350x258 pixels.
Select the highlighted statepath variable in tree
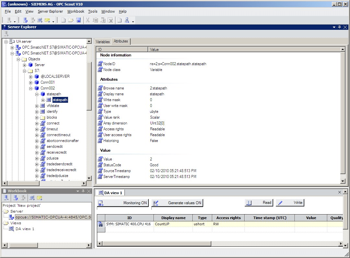pyautogui.click(x=60, y=100)
